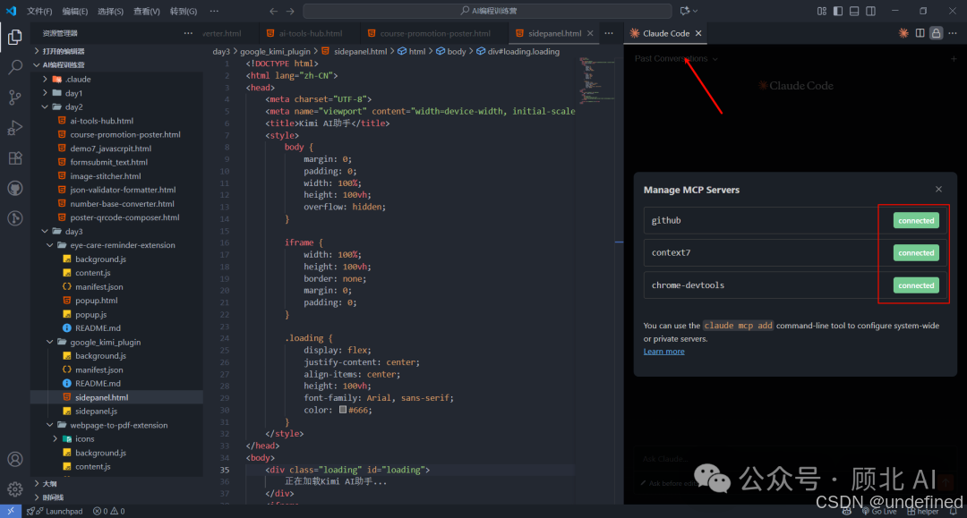Select the chrome-devtools server row

795,285
